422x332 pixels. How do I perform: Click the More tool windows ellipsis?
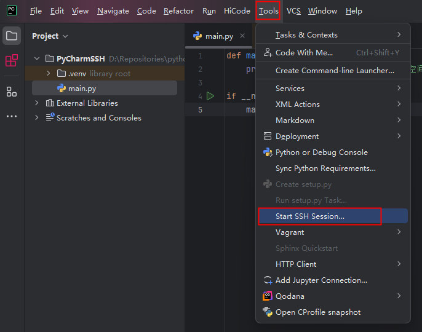pos(12,116)
